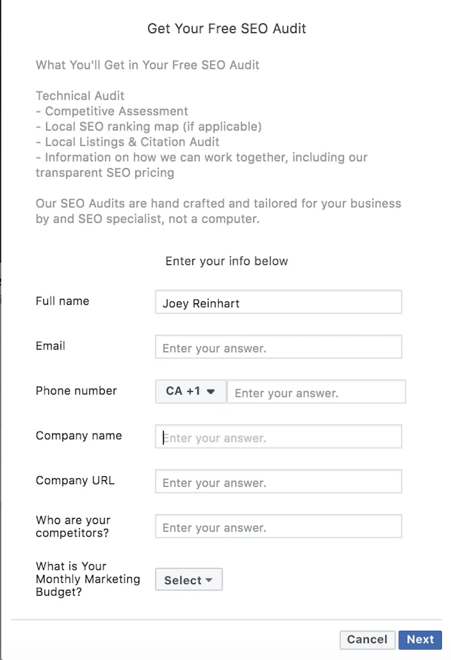
Task: Click the Email label text
Action: [50, 346]
